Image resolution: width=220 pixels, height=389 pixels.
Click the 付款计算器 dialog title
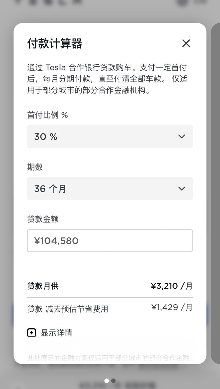click(x=54, y=44)
